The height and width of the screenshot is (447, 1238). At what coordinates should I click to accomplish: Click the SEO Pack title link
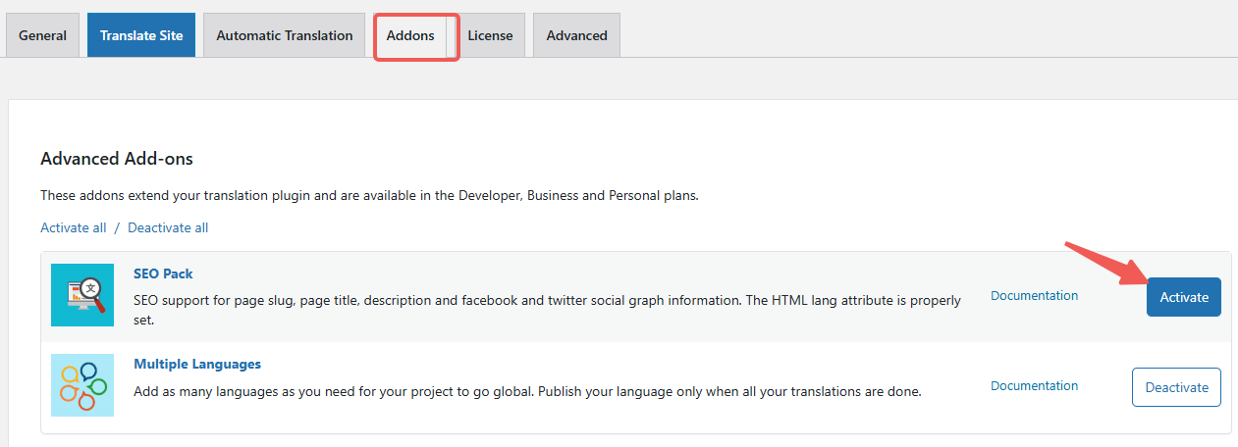click(163, 273)
